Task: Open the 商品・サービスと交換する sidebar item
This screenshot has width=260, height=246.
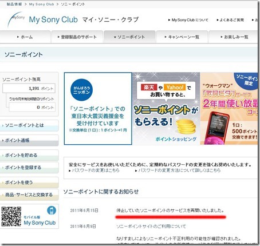Action: tap(29, 195)
